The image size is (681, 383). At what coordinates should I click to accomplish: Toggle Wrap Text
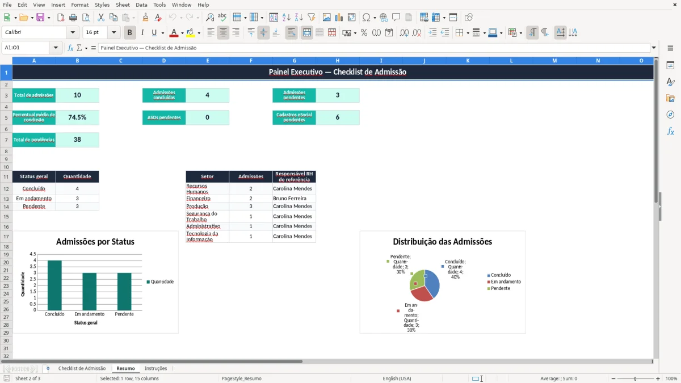click(291, 33)
